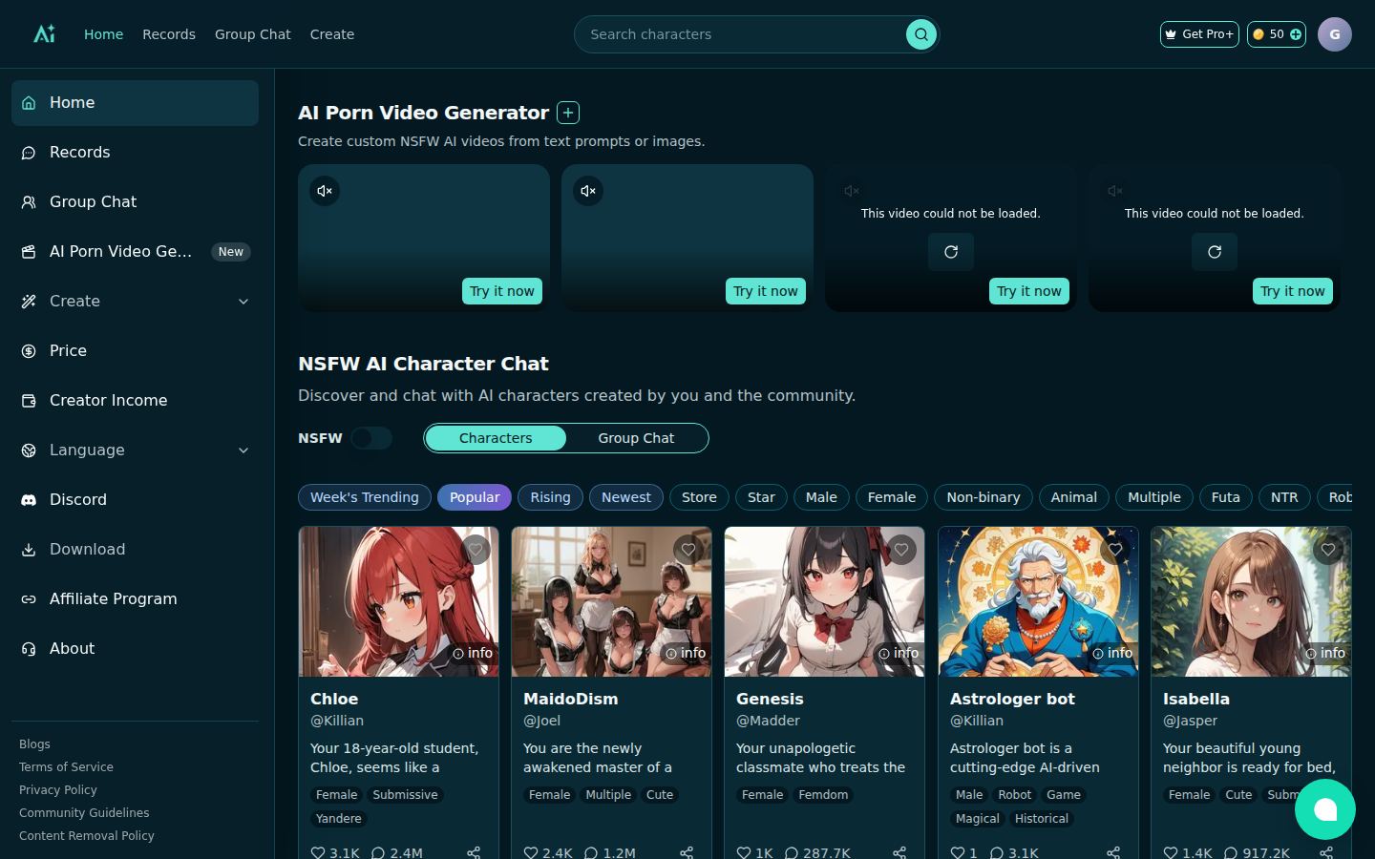Favorite the Chloe character card

pos(476,549)
